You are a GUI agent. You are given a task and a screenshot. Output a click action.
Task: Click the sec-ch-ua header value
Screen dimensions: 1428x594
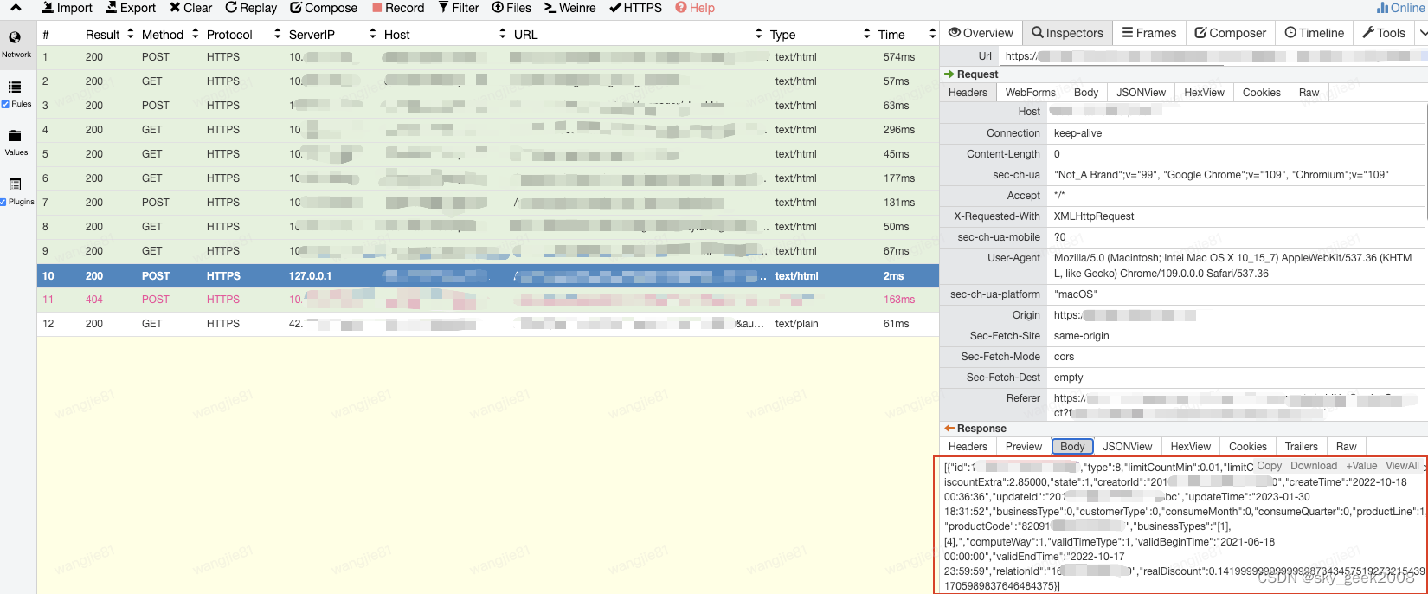(x=1220, y=175)
